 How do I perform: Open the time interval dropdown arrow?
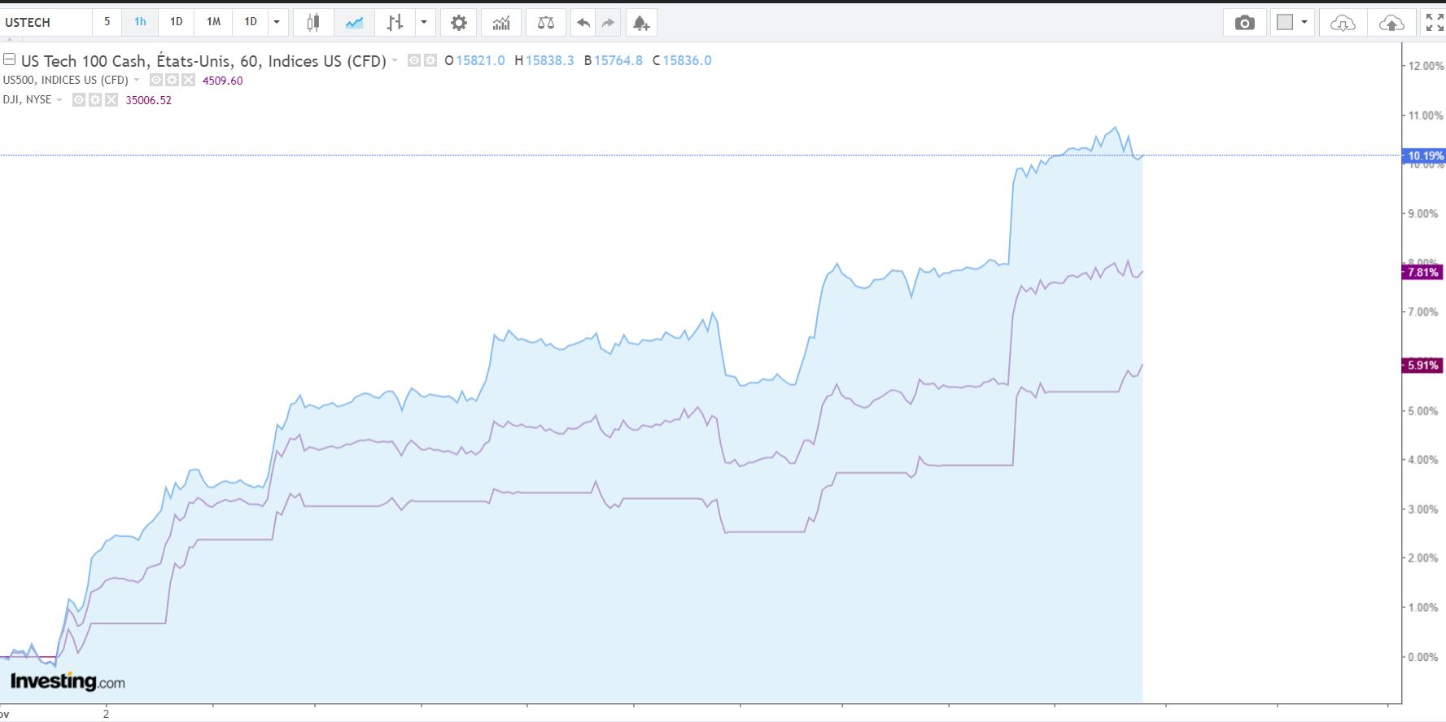[277, 23]
